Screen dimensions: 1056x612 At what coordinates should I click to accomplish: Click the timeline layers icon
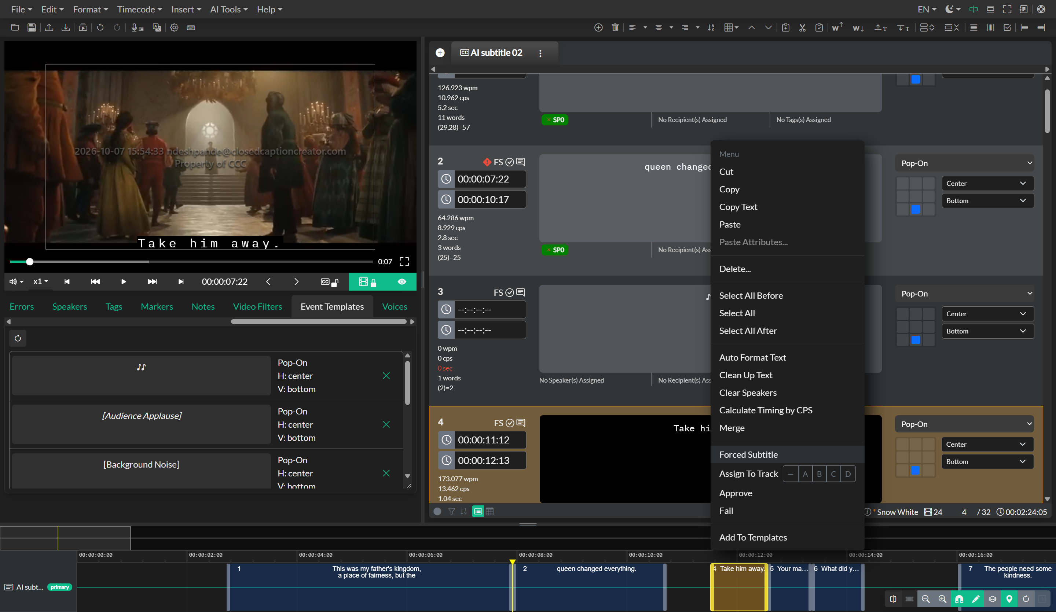click(992, 599)
